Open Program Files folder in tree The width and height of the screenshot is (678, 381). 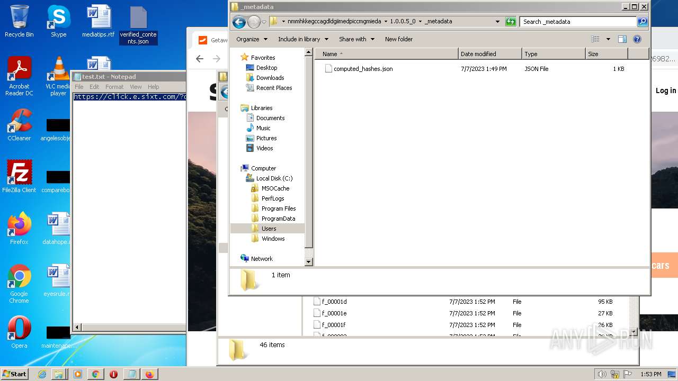pyautogui.click(x=278, y=208)
